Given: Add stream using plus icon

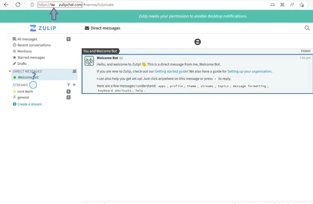Looking at the screenshot, I should [x=74, y=85].
